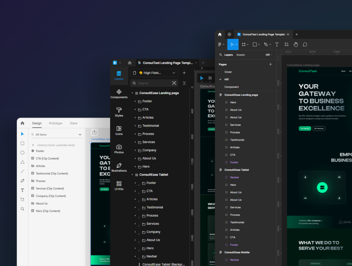Open Photos in the middle window sidebar
This screenshot has width=352, height=266.
point(119,149)
